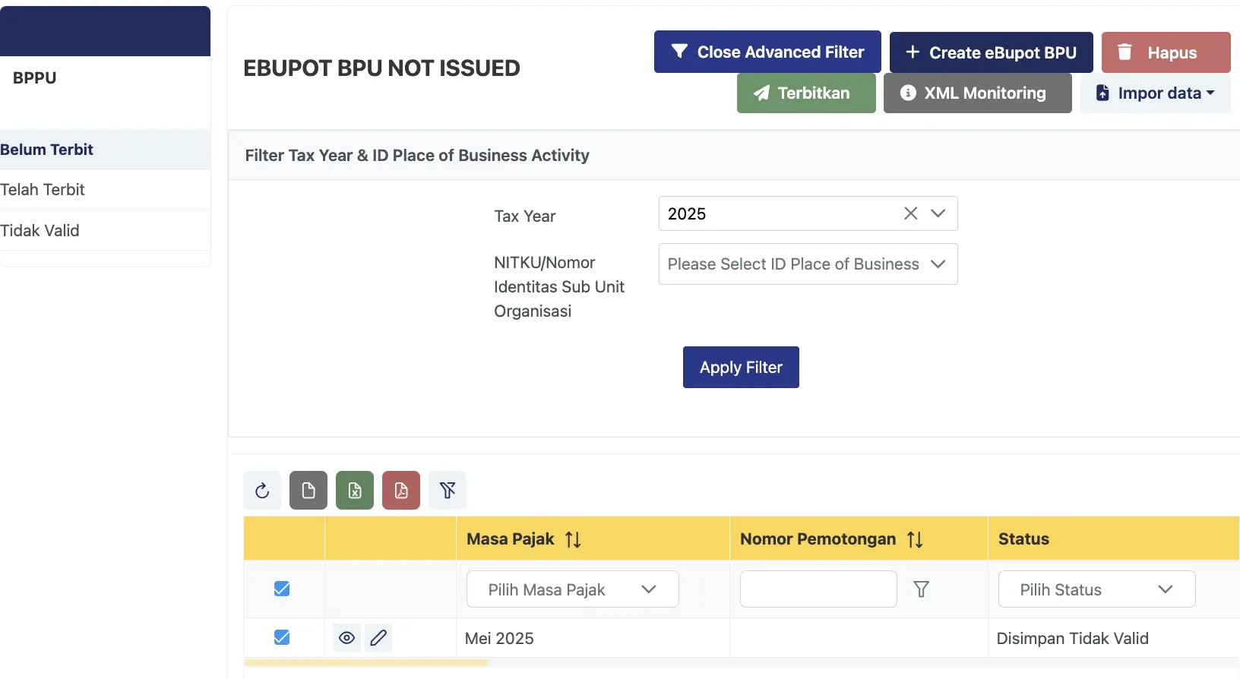Click Apply Filter button
The height and width of the screenshot is (679, 1240).
coord(741,368)
